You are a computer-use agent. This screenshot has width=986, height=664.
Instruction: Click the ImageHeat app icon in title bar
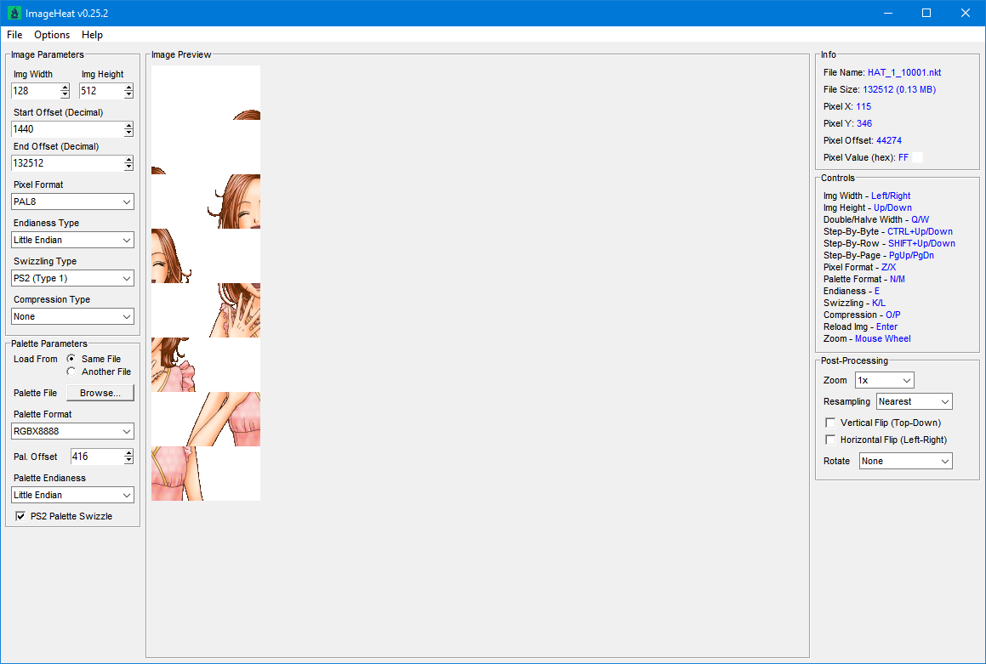pyautogui.click(x=14, y=13)
